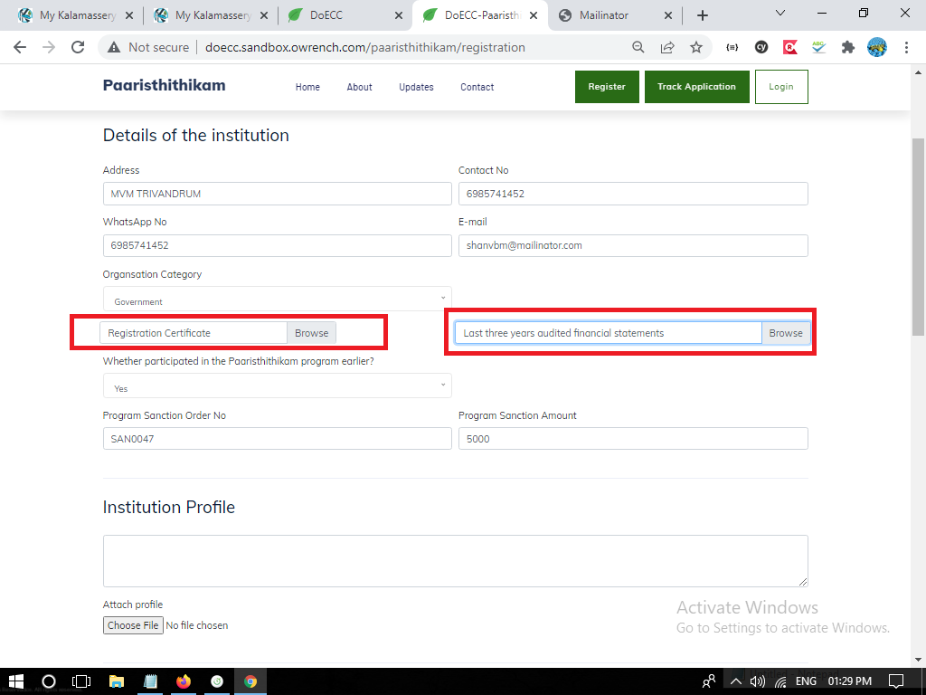
Task: Browse for the Registration Certificate file
Action: [311, 333]
